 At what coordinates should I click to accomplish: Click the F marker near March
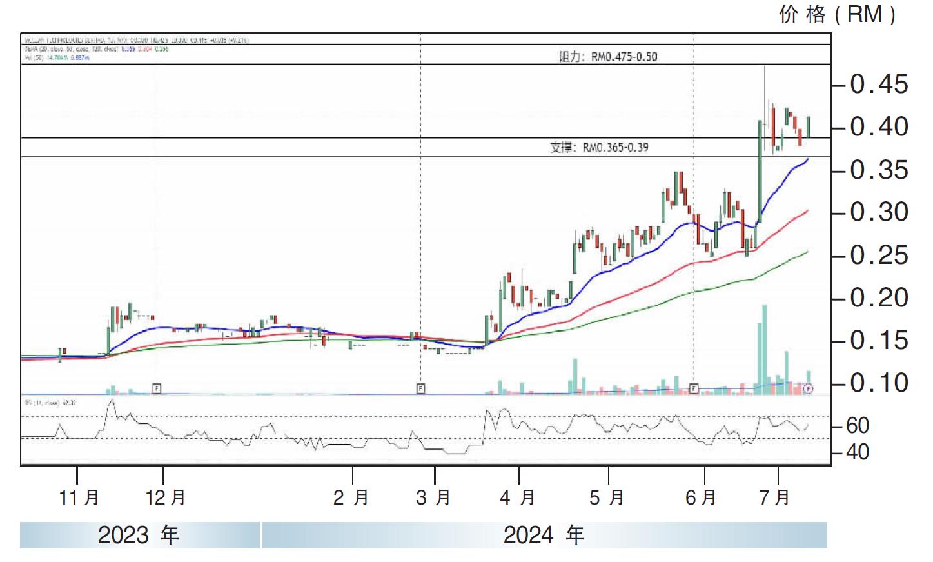pos(420,388)
